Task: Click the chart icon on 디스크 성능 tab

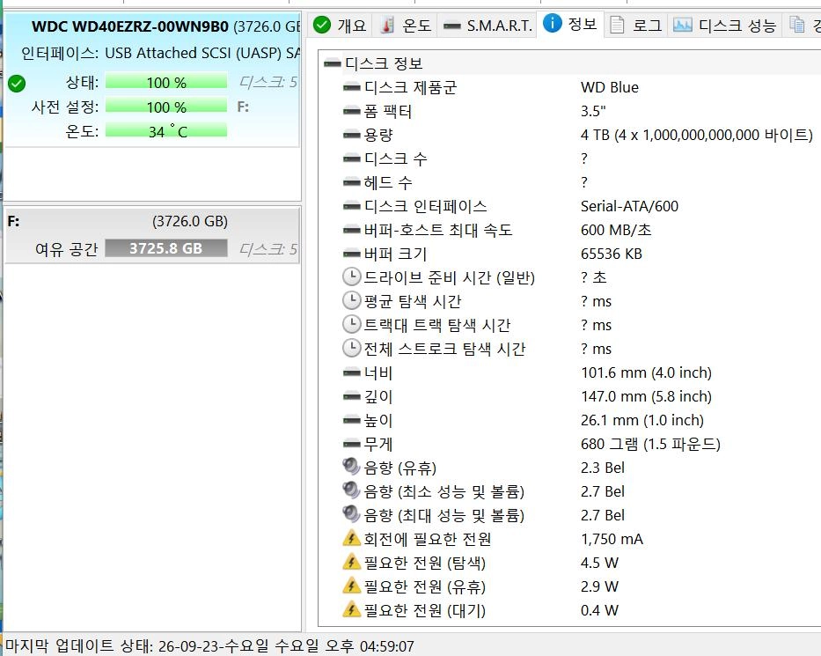Action: (x=682, y=25)
